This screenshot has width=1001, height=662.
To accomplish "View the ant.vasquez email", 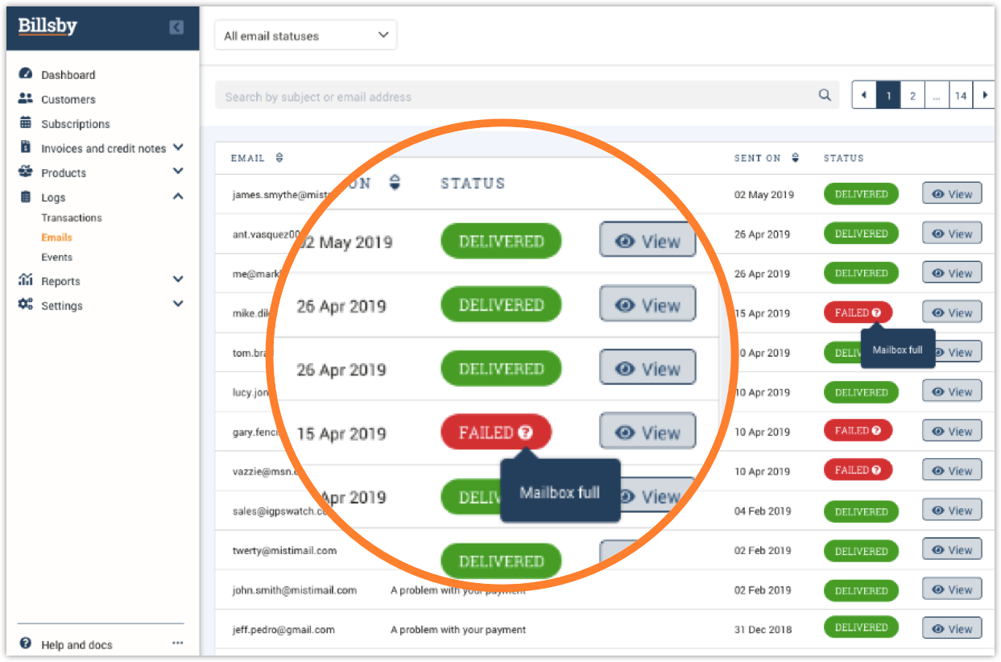I will click(952, 234).
